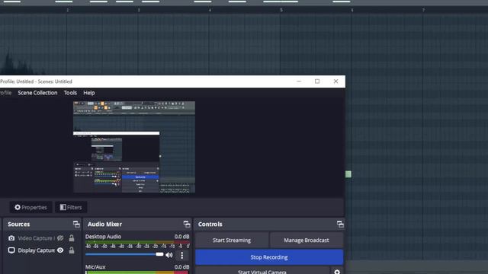
Task: Click Start Streaming button
Action: 232,241
